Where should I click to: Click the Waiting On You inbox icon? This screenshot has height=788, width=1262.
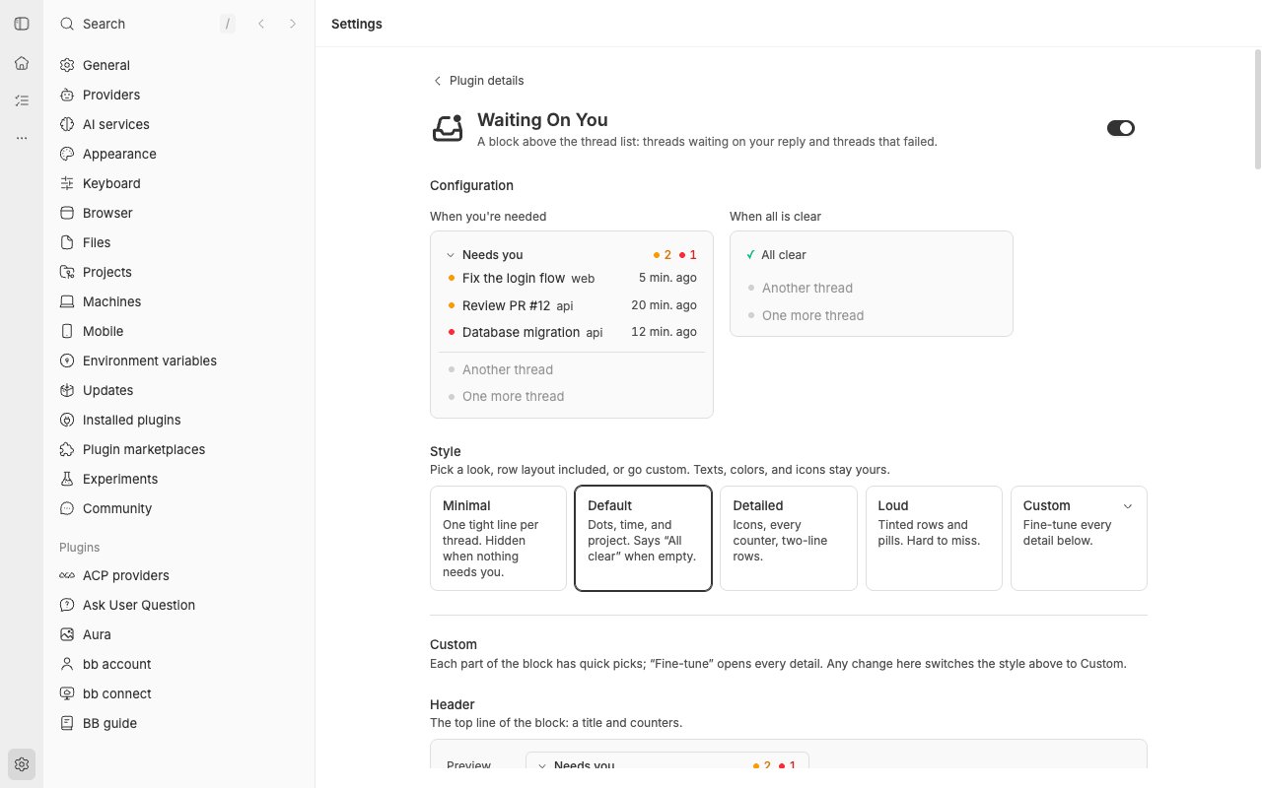click(448, 129)
